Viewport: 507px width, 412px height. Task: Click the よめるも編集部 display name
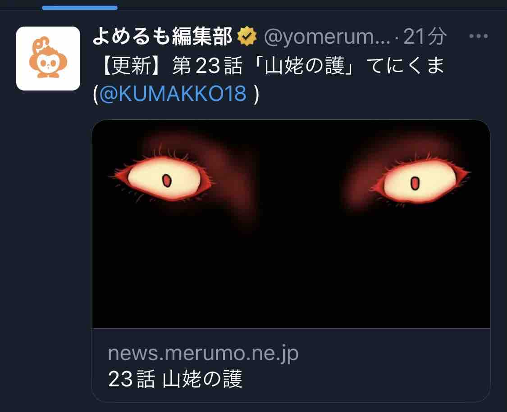(163, 36)
